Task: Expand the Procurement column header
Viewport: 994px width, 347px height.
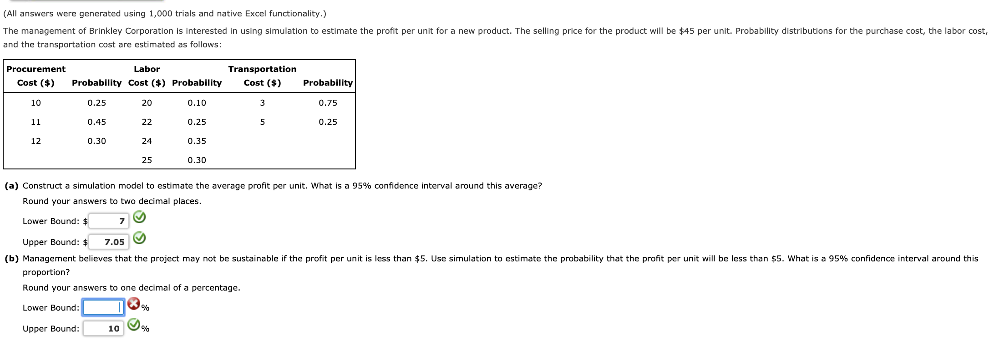Action: pyautogui.click(x=36, y=69)
